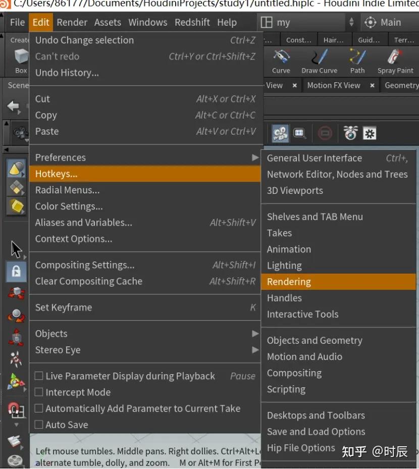Open the Render menu
This screenshot has height=469, width=419.
pyautogui.click(x=72, y=22)
